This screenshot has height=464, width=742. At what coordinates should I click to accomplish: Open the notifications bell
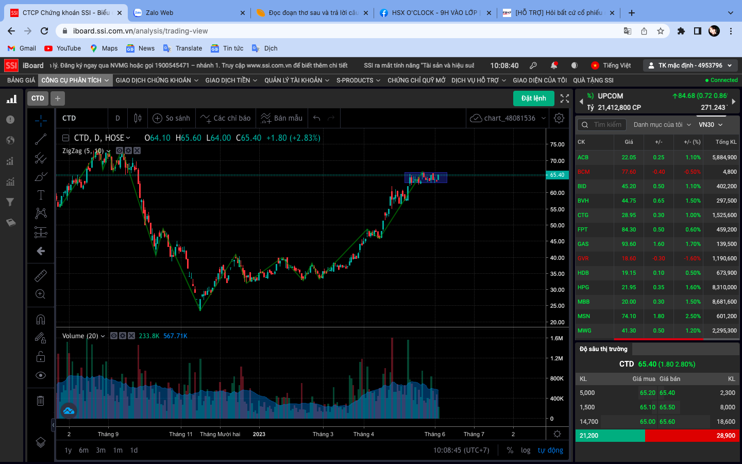554,65
